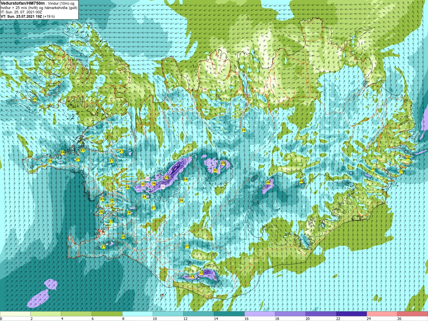Select the 14–16 m/s dark teal legend swatch
The image size is (428, 321).
coord(229,314)
